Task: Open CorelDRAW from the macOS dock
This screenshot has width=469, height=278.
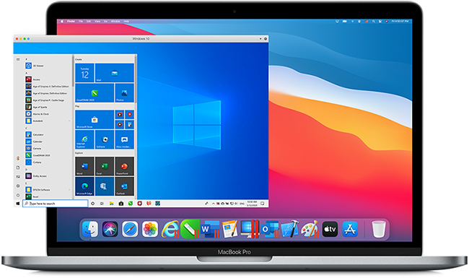Action: (x=190, y=229)
